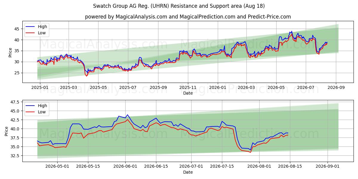Click the bottom chart y-axis value '47.5'
This screenshot has height=179, width=358.
(15, 102)
